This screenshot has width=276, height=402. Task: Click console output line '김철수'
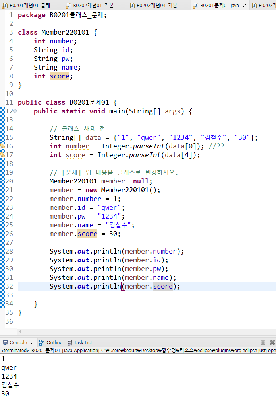pyautogui.click(x=10, y=385)
